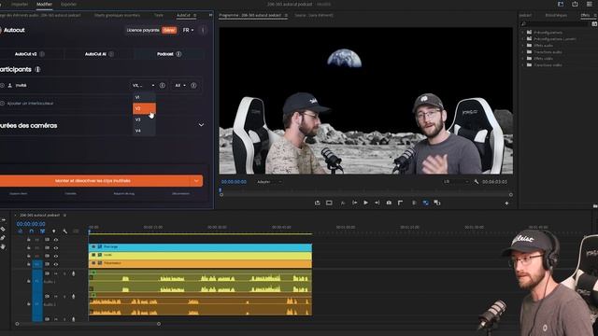
Task: Click the remove participant icon on mata row
Action: tap(2, 85)
